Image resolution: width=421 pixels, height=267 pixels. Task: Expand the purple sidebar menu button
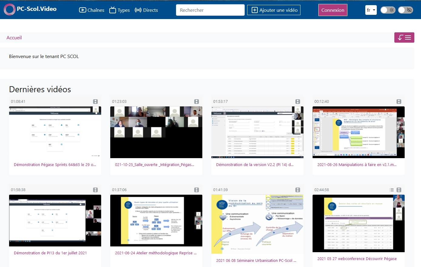click(x=404, y=37)
